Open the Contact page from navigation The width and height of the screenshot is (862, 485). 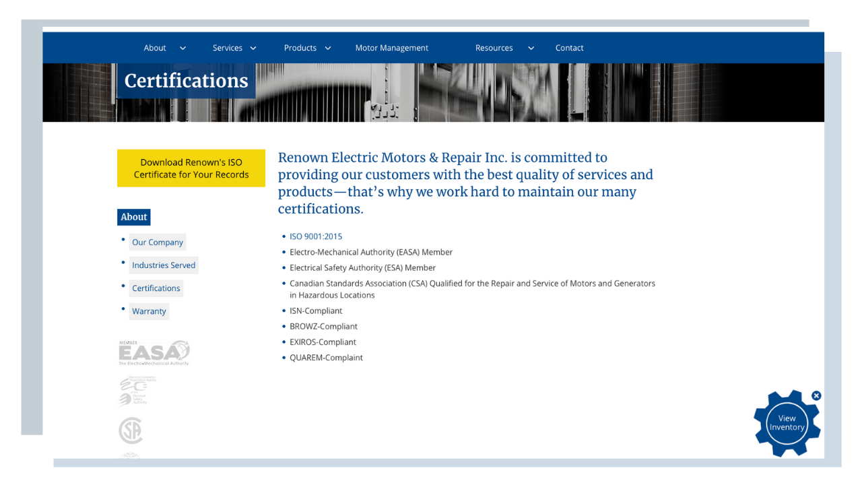click(569, 48)
